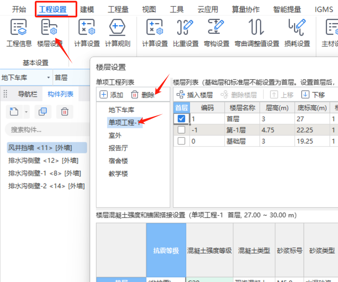This screenshot has height=282, width=338.
Task: Switch to 算量协作 ribbon tab
Action: click(x=245, y=9)
